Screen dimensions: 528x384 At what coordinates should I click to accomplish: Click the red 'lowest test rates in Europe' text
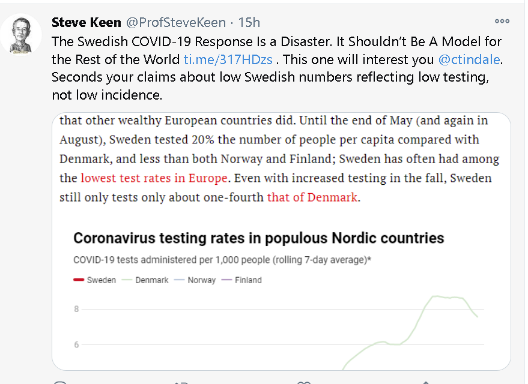[x=154, y=178]
